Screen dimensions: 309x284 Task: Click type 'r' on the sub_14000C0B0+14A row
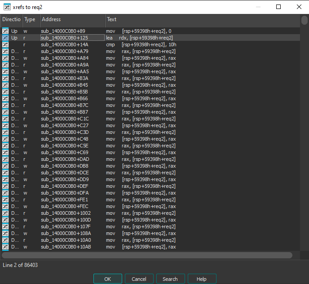point(24,44)
